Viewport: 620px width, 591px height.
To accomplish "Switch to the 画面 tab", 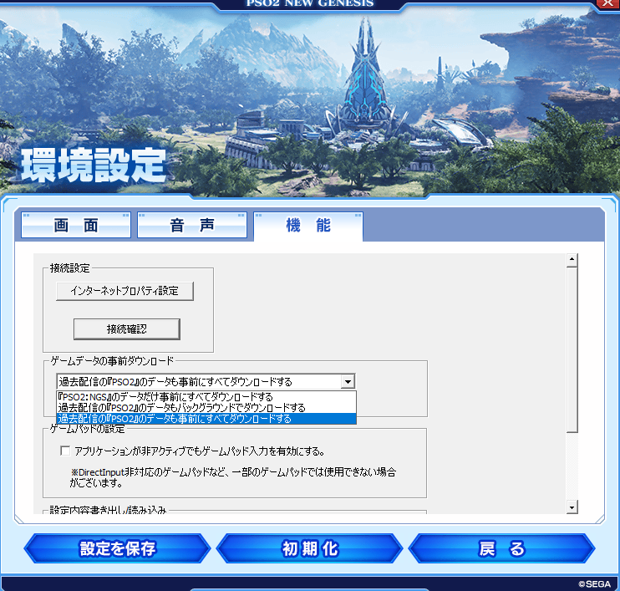I will (76, 225).
